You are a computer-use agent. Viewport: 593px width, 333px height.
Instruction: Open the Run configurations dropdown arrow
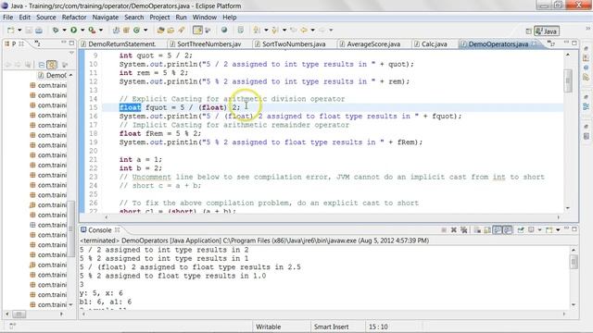pos(82,31)
